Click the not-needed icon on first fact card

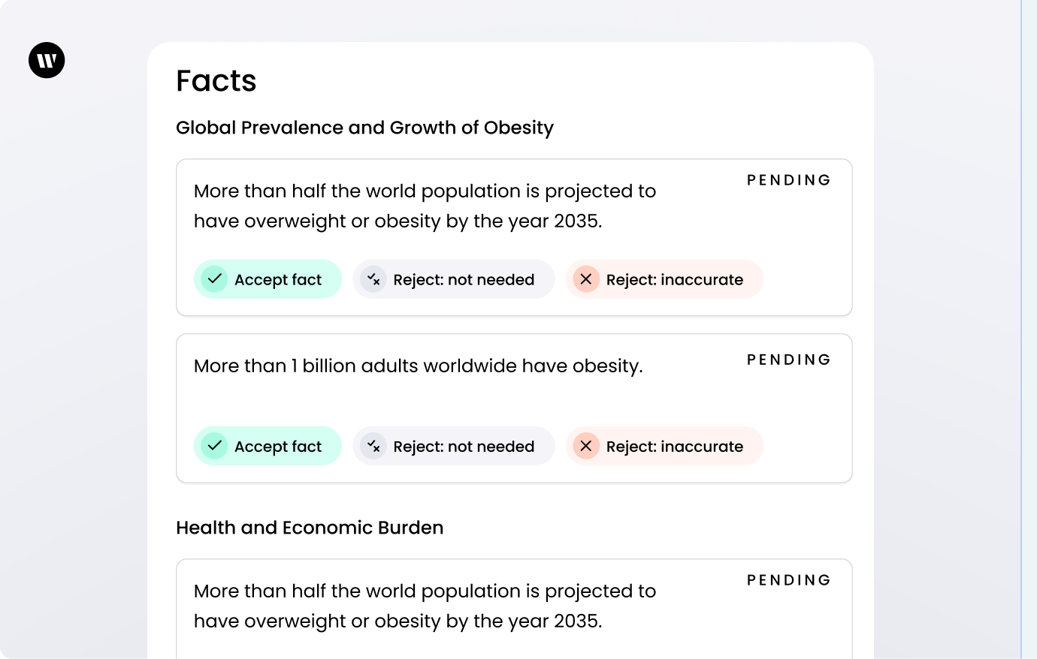click(373, 279)
